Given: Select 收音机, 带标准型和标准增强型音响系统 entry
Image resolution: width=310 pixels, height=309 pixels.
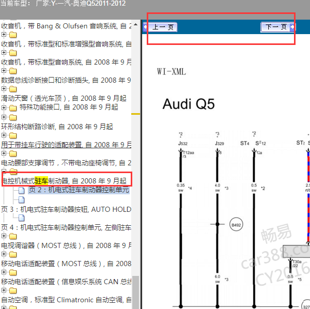Looking at the screenshot, I should tap(66, 44).
